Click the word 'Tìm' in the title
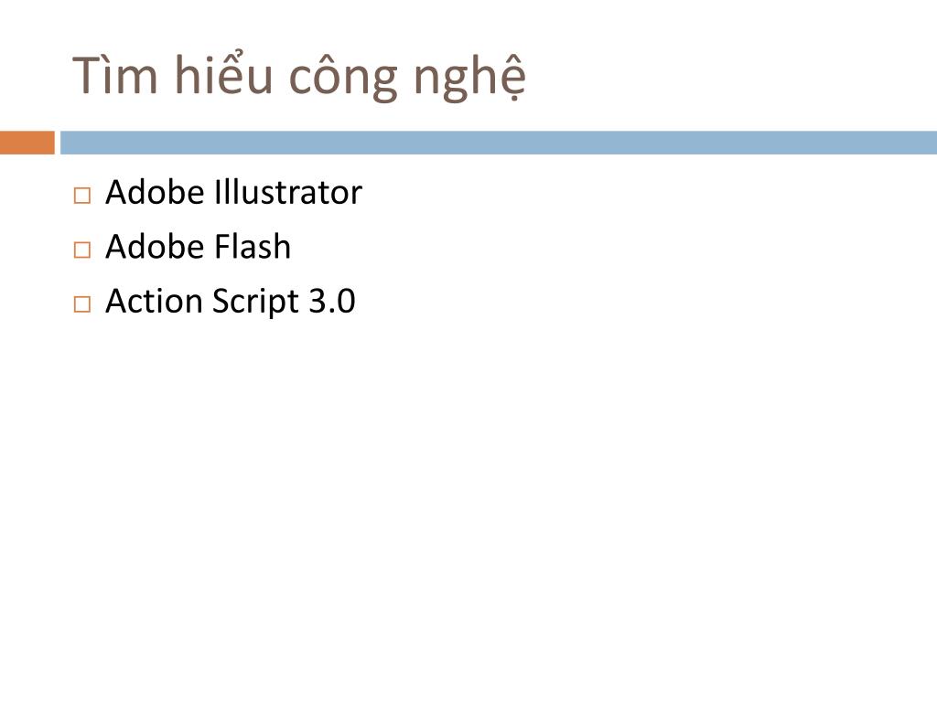Screen dimensions: 937x702 pyautogui.click(x=115, y=76)
